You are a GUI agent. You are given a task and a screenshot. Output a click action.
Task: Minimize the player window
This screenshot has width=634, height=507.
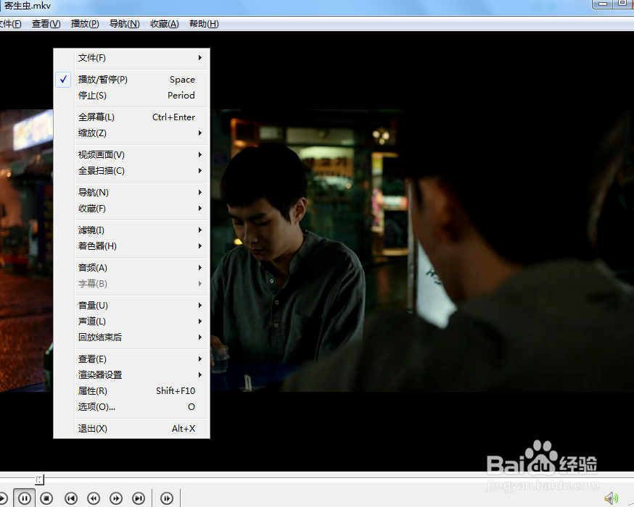pyautogui.click(x=603, y=4)
